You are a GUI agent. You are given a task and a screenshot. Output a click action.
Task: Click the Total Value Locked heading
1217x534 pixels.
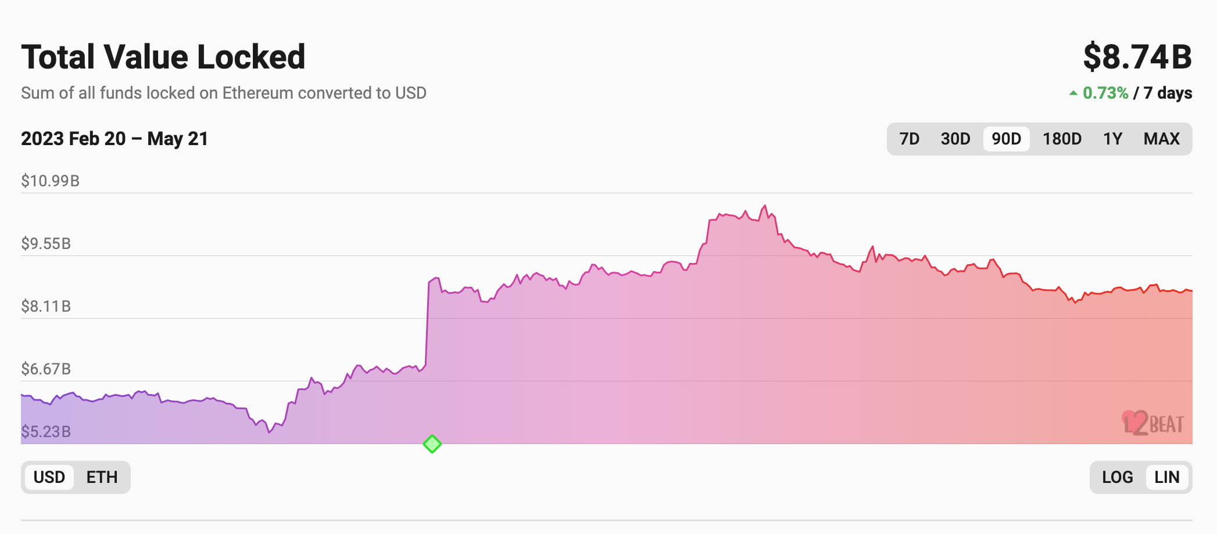tap(163, 57)
